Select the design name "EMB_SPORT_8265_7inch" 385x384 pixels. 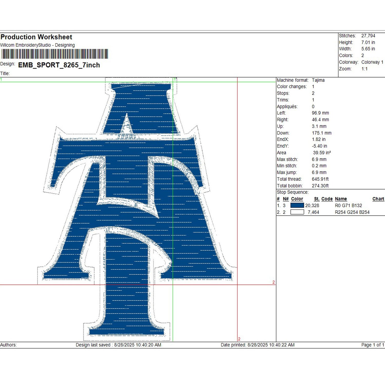59,65
